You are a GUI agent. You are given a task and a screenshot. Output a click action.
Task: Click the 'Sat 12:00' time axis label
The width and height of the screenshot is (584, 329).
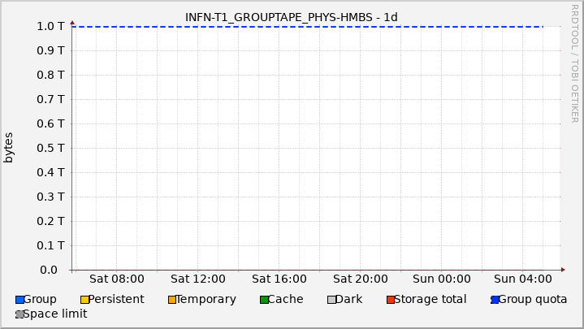(x=198, y=278)
